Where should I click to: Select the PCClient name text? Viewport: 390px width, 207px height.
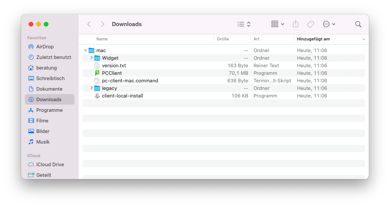[x=112, y=73]
